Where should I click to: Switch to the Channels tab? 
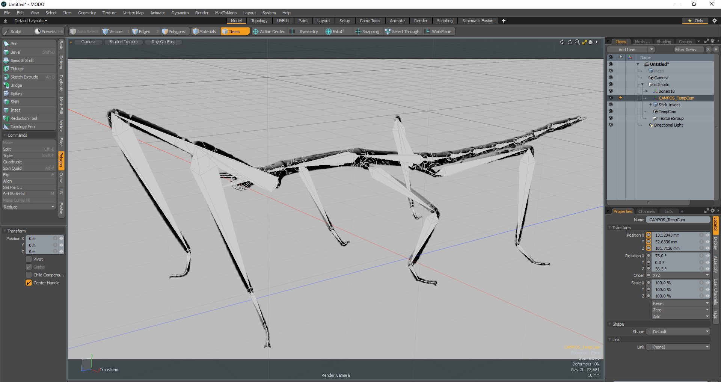click(646, 211)
